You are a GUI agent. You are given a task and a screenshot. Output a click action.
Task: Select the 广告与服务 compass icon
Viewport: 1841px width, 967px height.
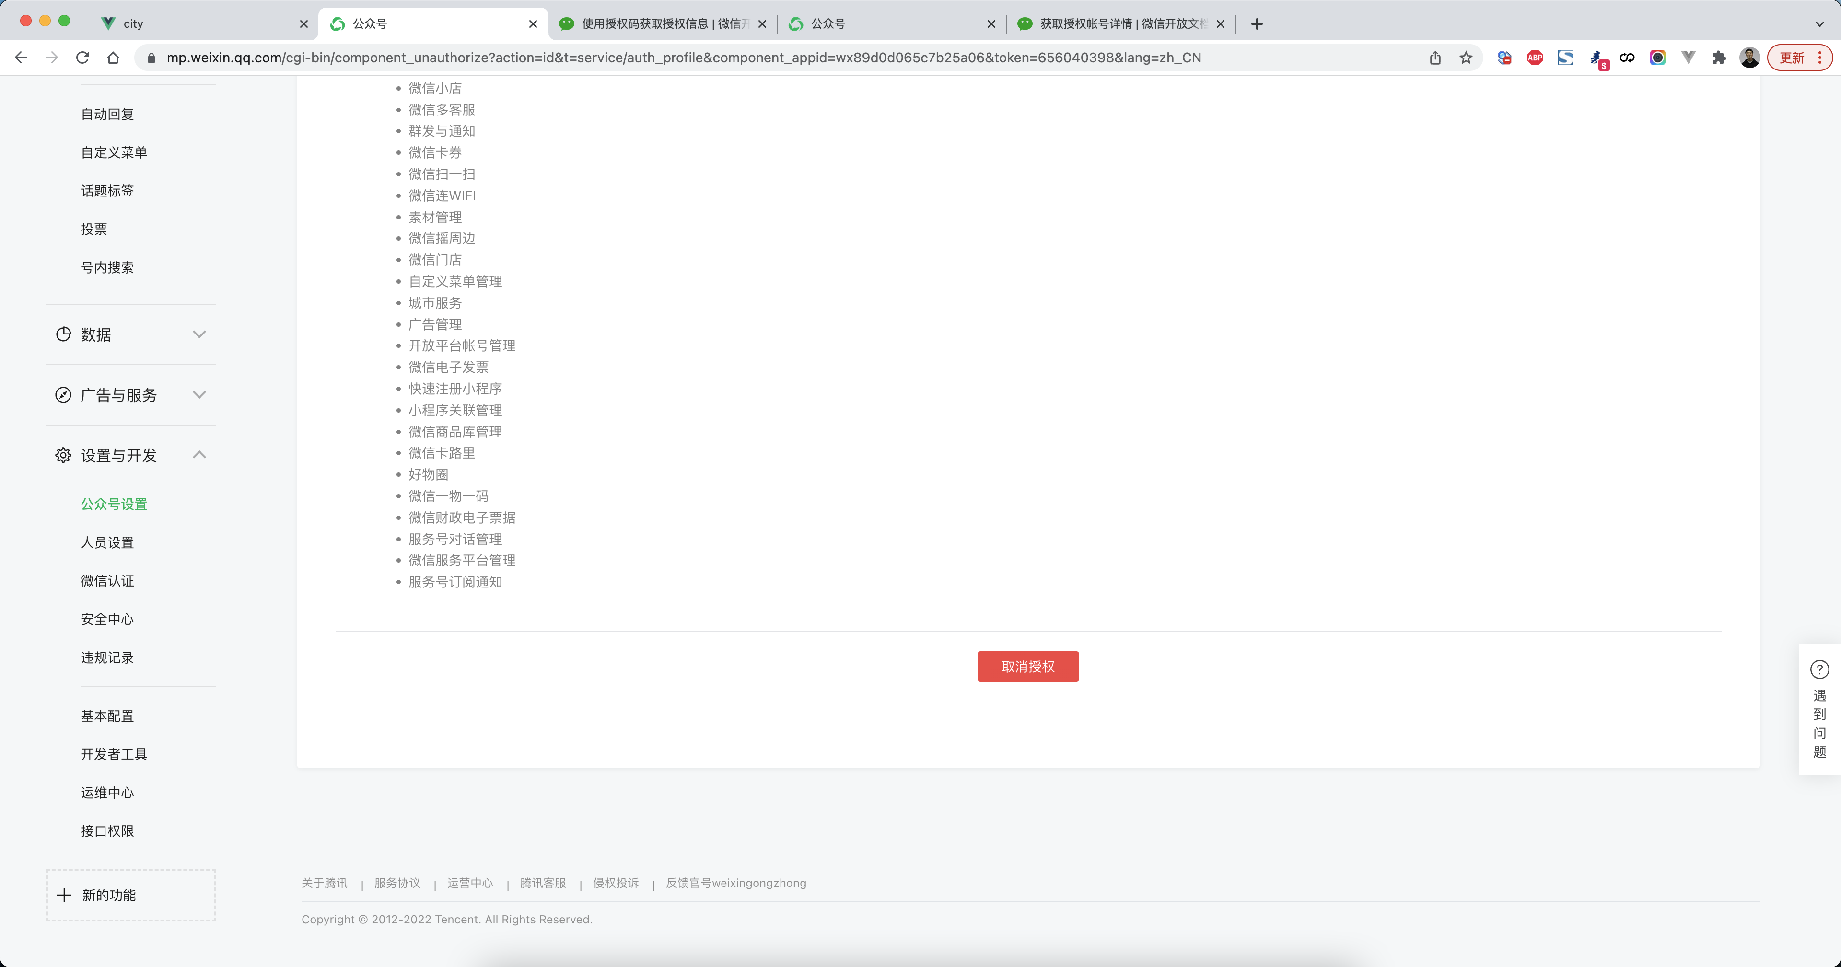coord(63,394)
